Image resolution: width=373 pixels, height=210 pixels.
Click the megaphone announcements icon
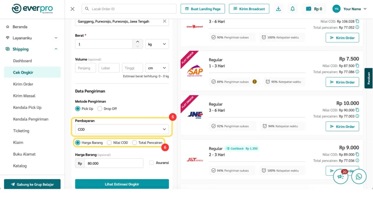point(341,177)
